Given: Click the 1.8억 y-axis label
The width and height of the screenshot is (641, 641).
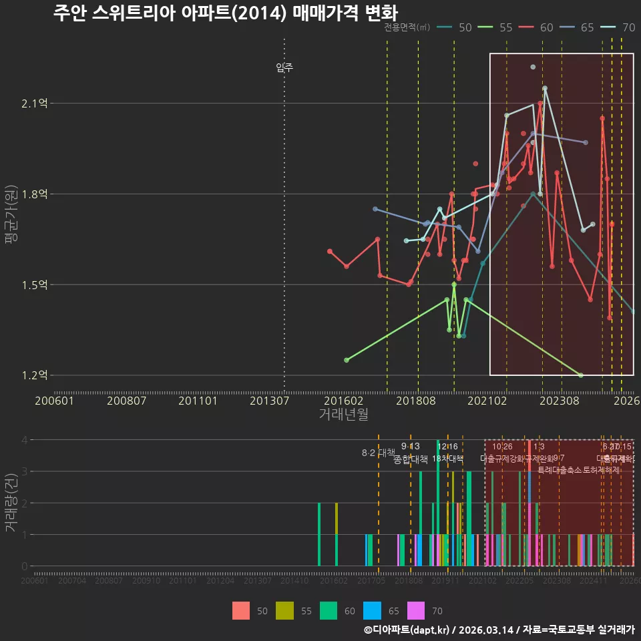Looking at the screenshot, I should click(35, 194).
